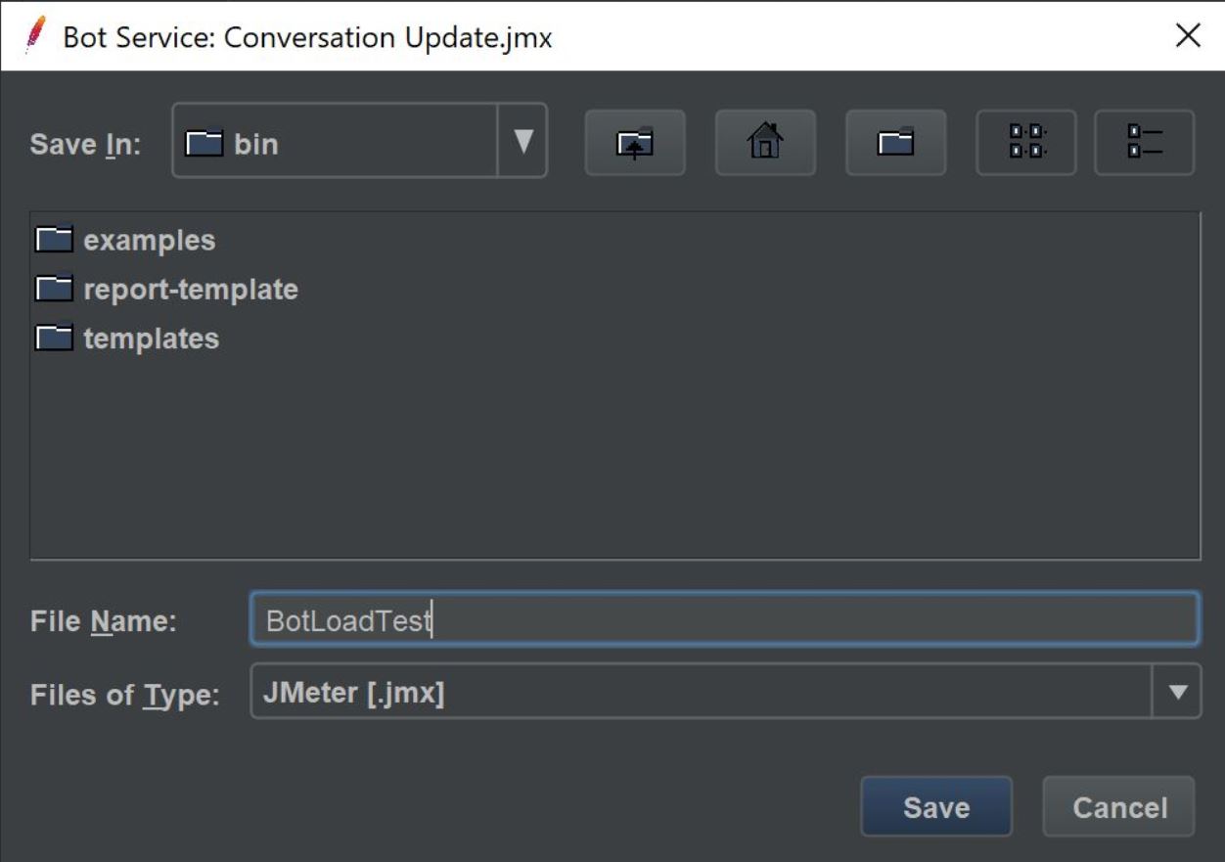
Task: Click the templates folder icon
Action: click(55, 338)
